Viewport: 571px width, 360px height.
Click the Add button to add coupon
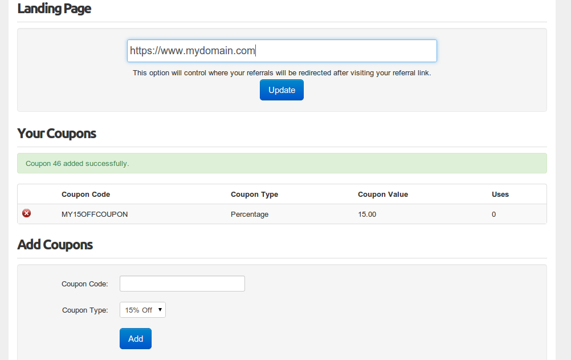[136, 339]
